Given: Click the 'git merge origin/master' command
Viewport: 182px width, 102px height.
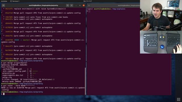Looking at the screenshot, I should click(x=15, y=63).
